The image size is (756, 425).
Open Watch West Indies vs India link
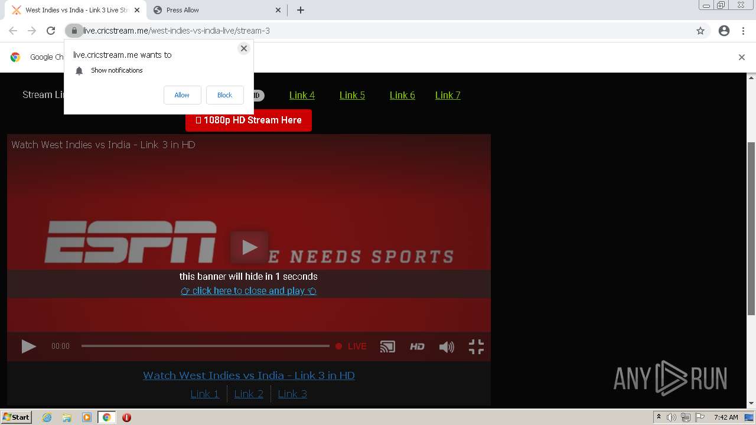pos(249,375)
